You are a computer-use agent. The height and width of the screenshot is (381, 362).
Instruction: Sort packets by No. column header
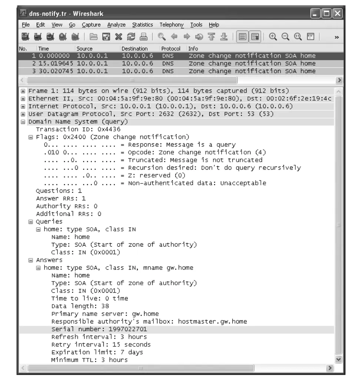coord(28,49)
